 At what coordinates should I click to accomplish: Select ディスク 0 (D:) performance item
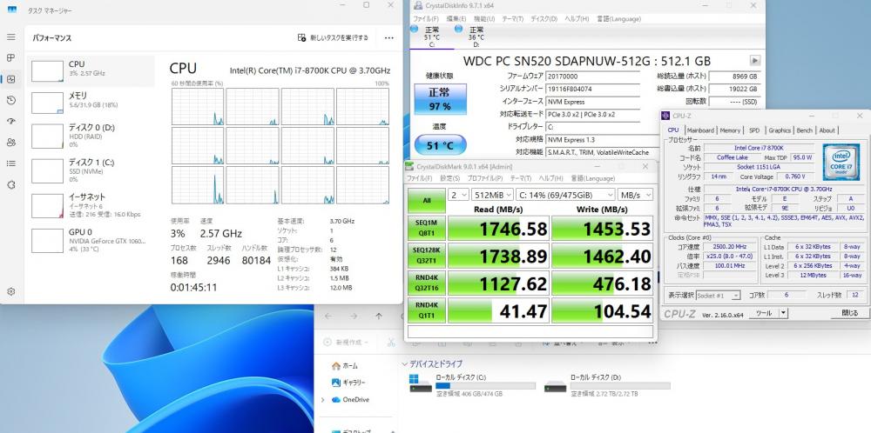(x=91, y=136)
